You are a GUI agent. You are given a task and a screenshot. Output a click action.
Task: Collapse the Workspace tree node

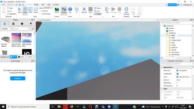162,26
